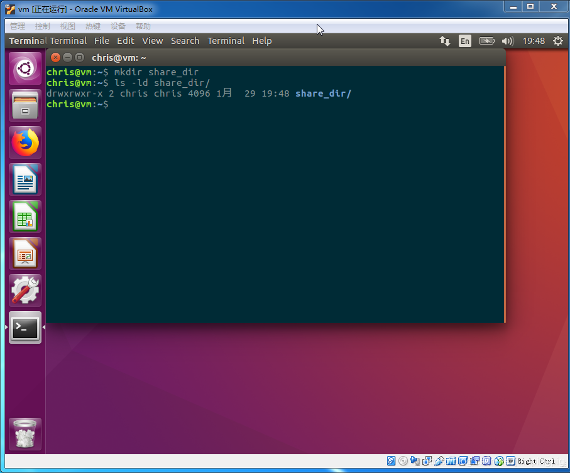The height and width of the screenshot is (473, 570).
Task: Click VirtualBox mouse integration status icon
Action: pos(499,461)
